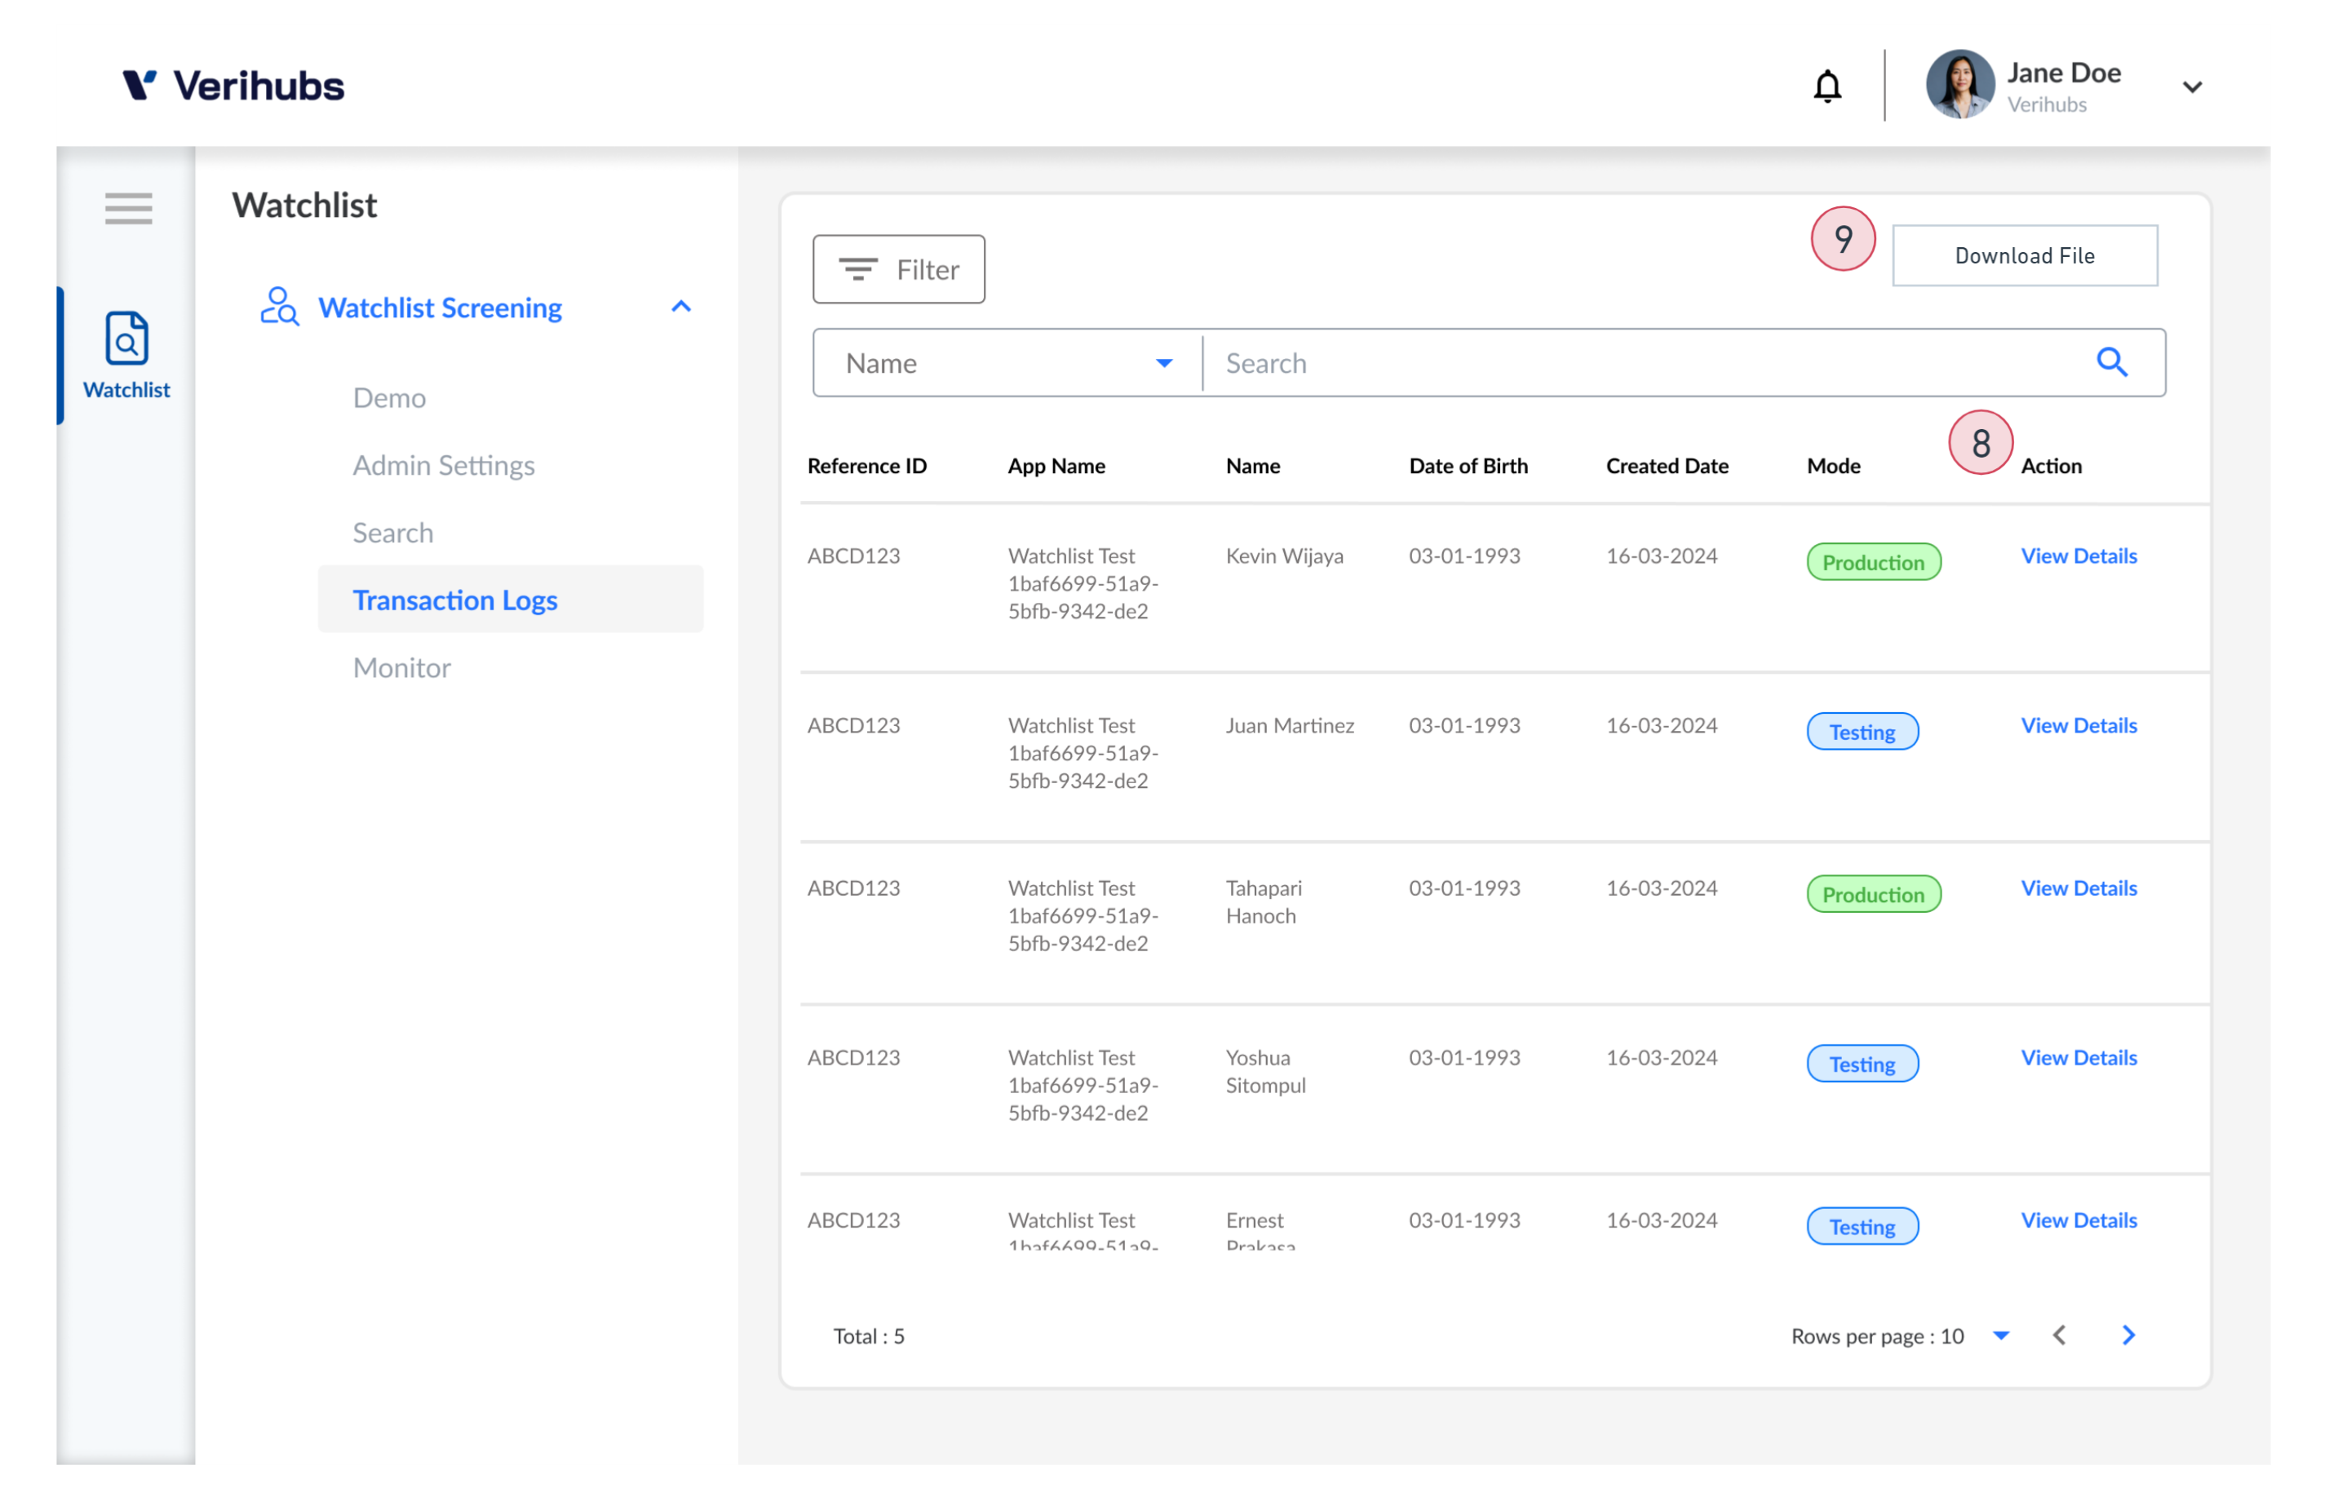Click previous page navigation arrow
The width and height of the screenshot is (2329, 1501).
pyautogui.click(x=2061, y=1333)
